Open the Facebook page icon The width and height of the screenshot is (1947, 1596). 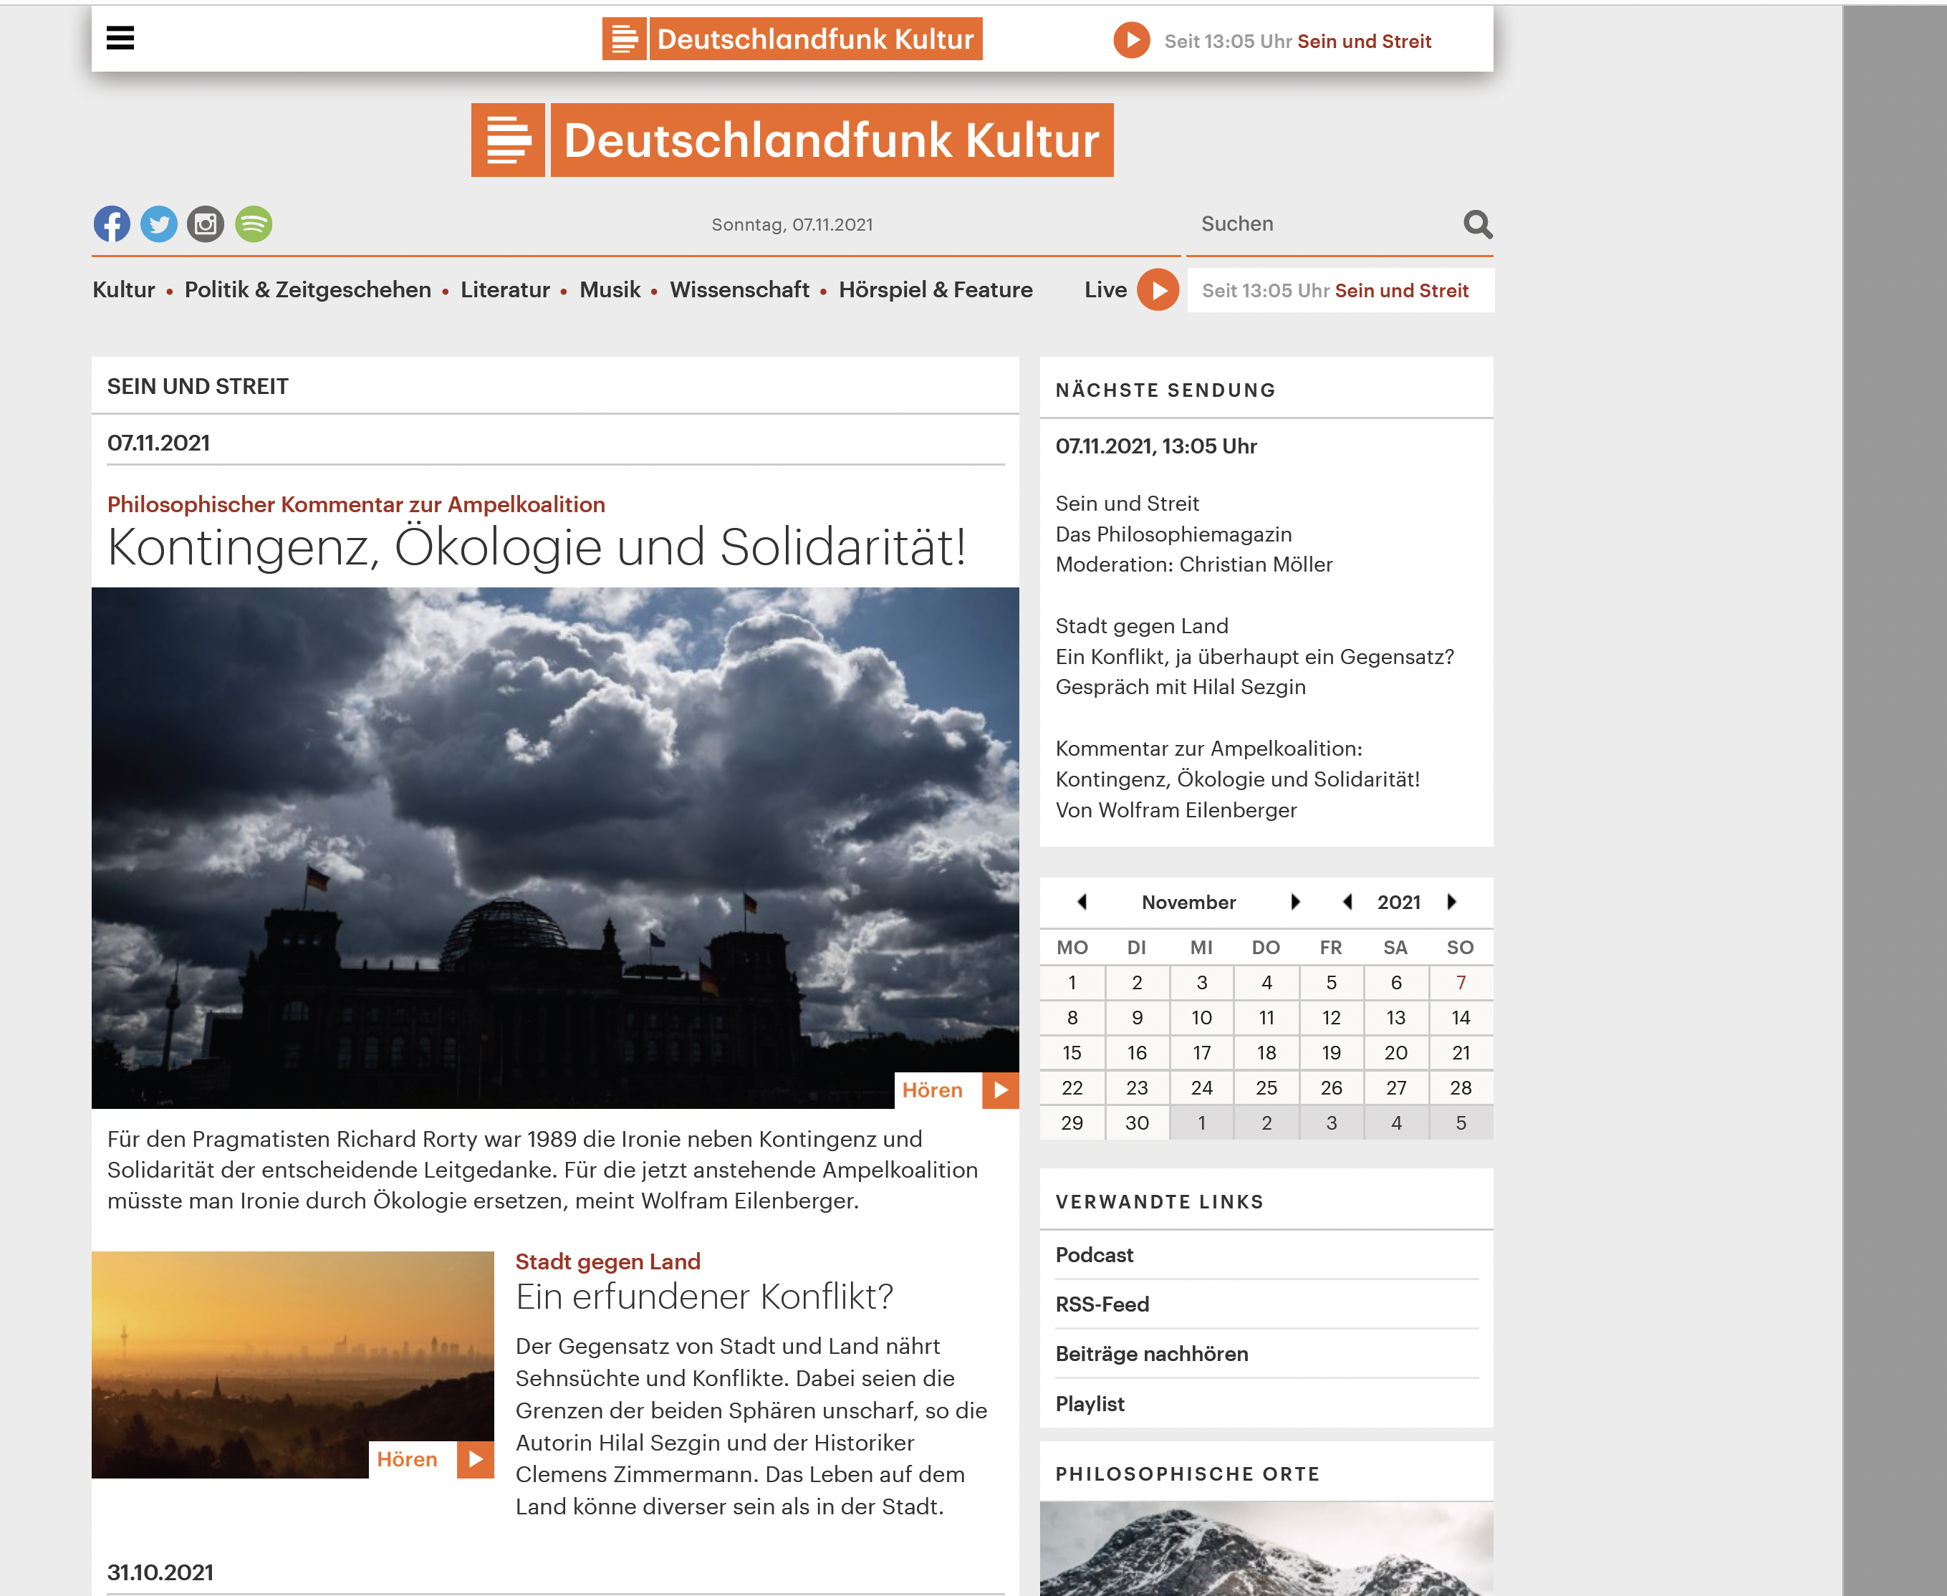pos(112,224)
